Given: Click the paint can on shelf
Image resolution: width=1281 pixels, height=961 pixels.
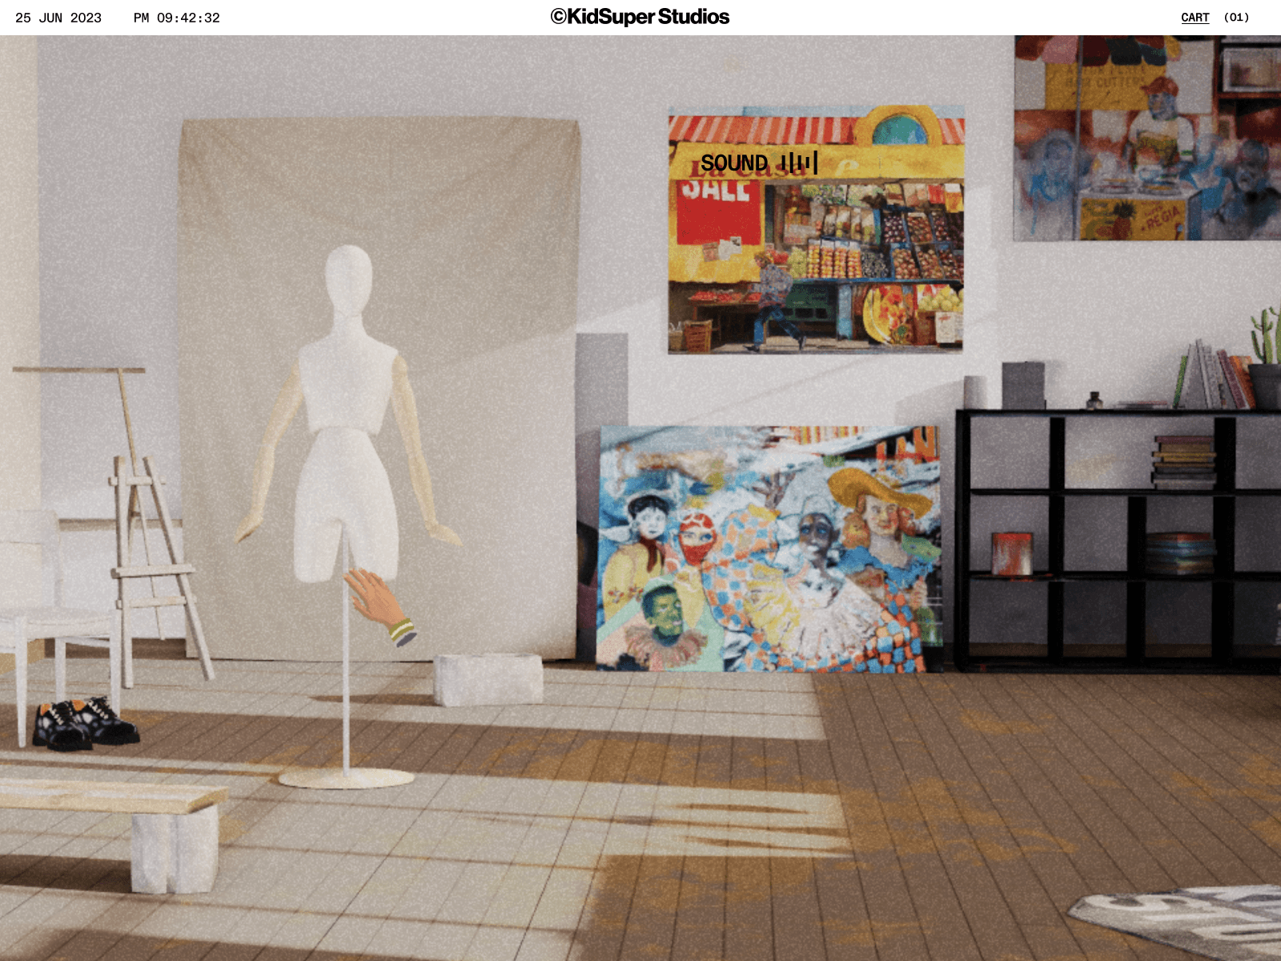Looking at the screenshot, I should [x=1012, y=554].
